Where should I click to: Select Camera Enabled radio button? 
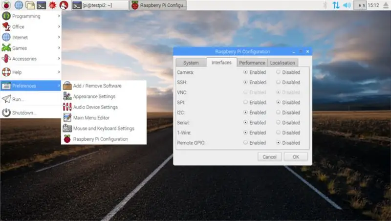[246, 72]
